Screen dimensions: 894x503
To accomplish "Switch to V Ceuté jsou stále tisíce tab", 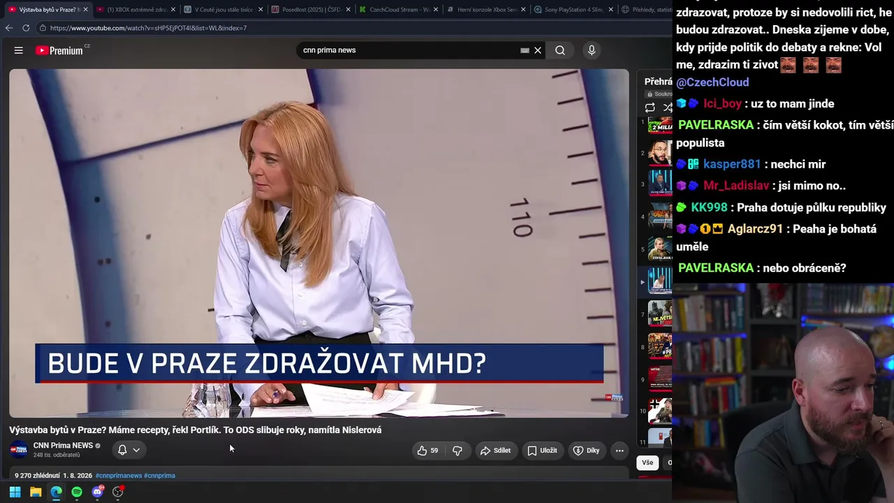I will (223, 10).
